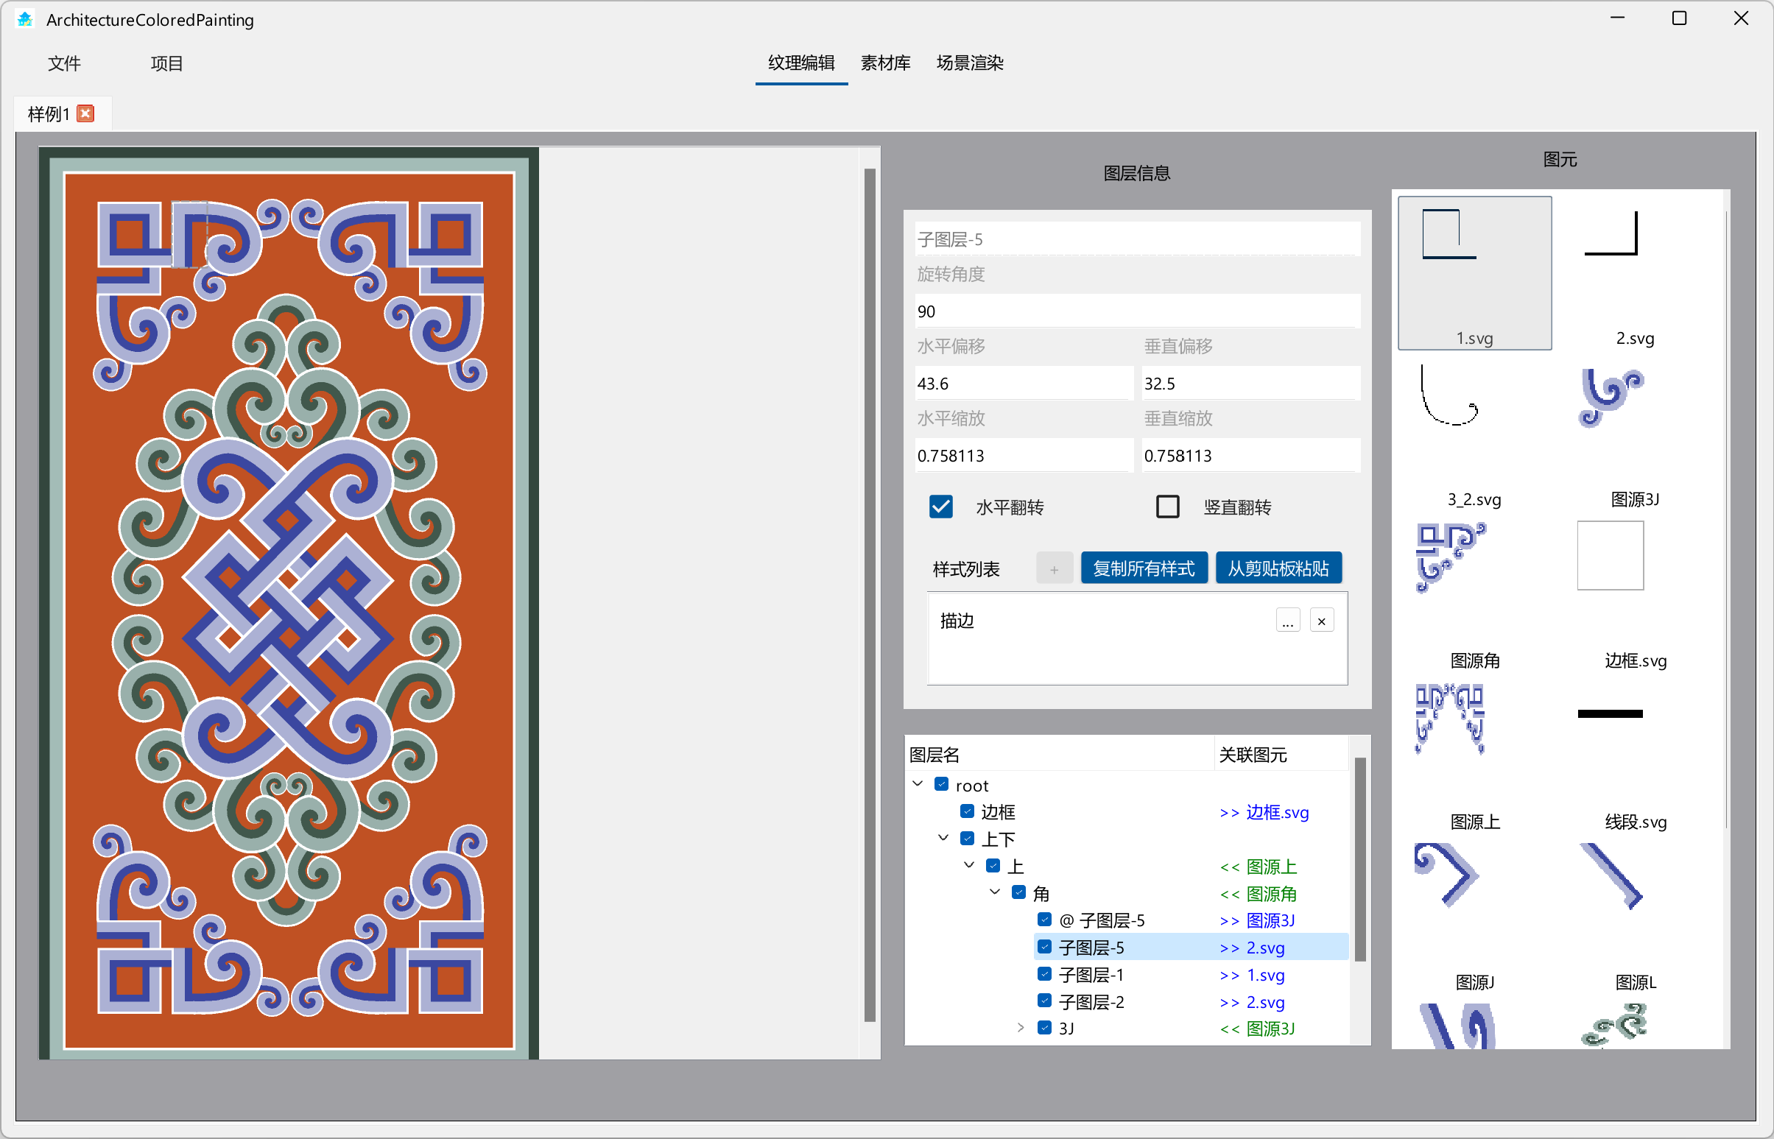Viewport: 1774px width, 1139px height.
Task: Uncheck the 边框 layer checkbox
Action: click(x=967, y=811)
